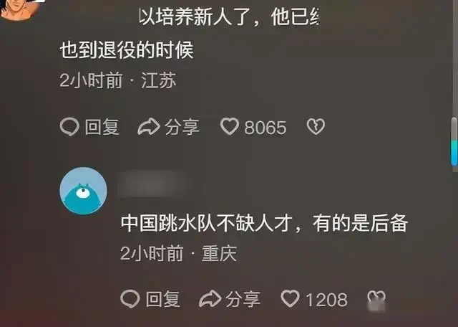The height and width of the screenshot is (327, 458).
Task: Click the 分享 label under the 重庆 comment
Action: tap(243, 299)
